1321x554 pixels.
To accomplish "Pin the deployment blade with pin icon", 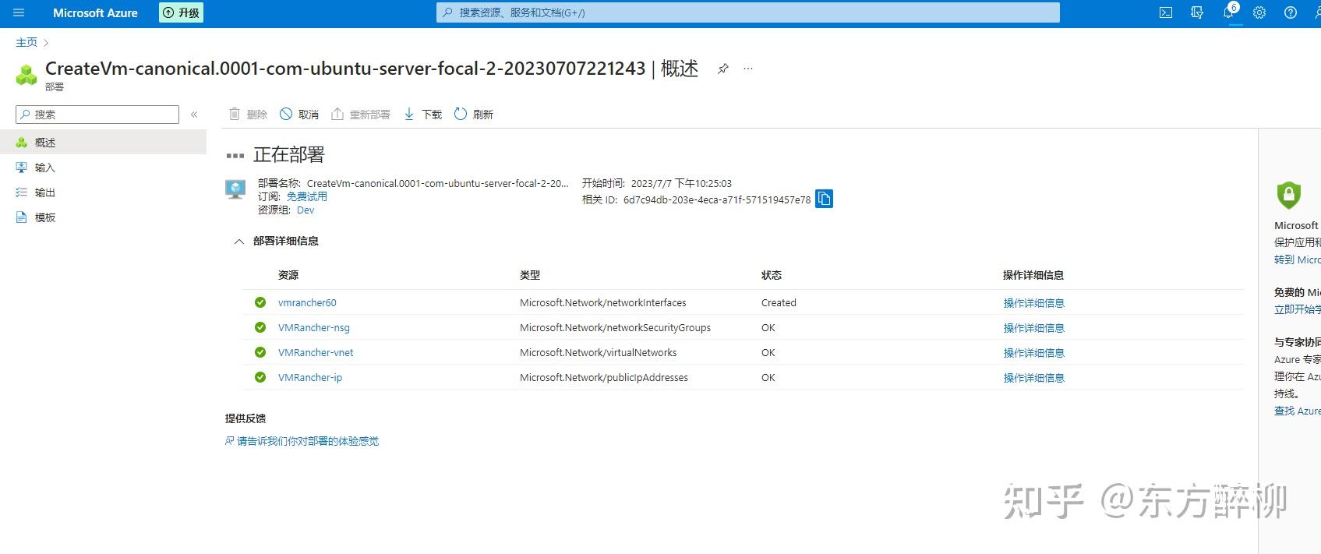I will (723, 69).
